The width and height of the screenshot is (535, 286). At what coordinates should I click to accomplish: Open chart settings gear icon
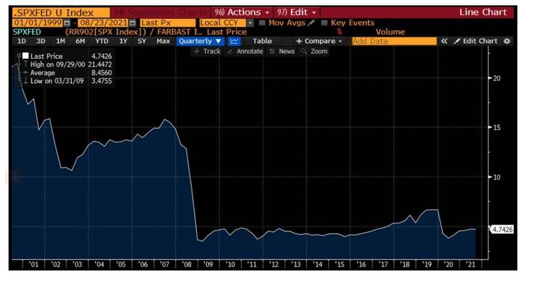tap(507, 41)
